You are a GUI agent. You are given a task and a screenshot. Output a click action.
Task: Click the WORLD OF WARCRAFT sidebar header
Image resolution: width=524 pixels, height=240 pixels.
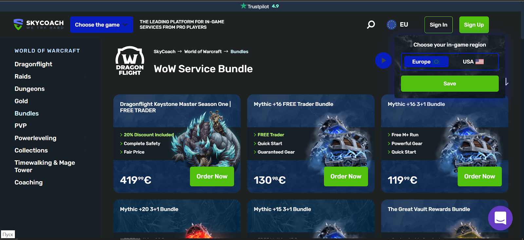point(47,51)
